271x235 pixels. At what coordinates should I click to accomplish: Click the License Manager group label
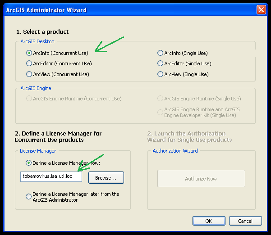tap(38, 151)
